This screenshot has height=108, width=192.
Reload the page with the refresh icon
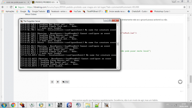[x=11, y=7]
